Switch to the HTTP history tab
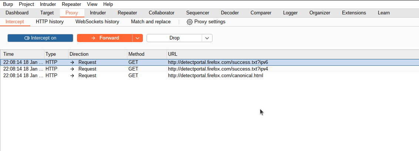 pos(50,21)
